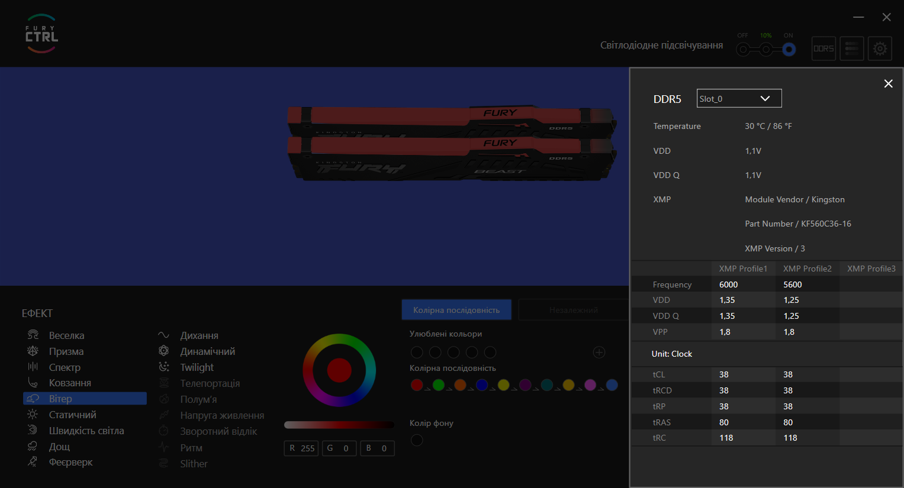Image resolution: width=904 pixels, height=488 pixels.
Task: Click the RAM modules preview image
Action: (453, 143)
